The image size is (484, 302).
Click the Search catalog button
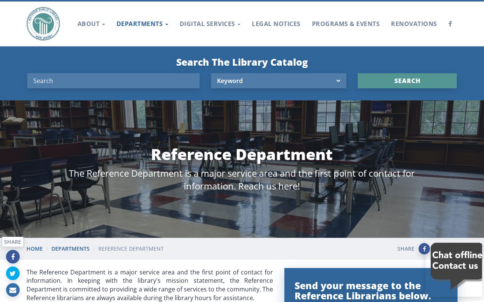407,81
